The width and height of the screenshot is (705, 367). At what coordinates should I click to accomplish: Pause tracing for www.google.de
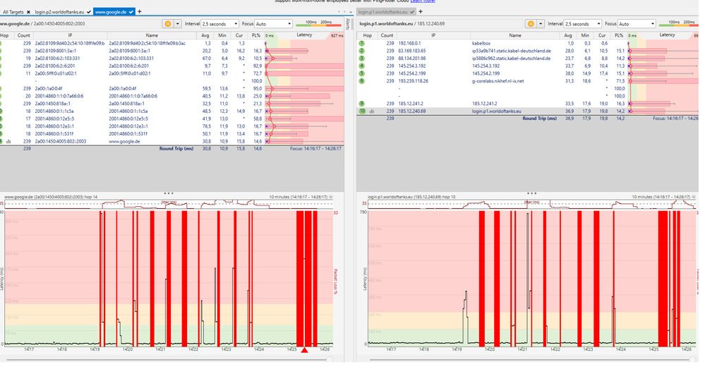coord(167,23)
